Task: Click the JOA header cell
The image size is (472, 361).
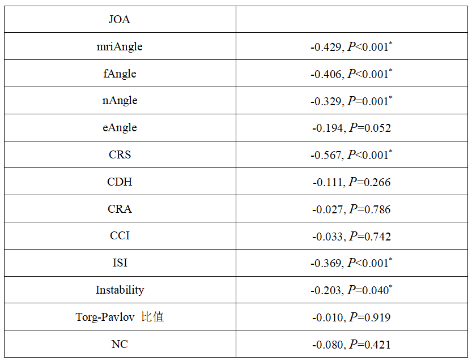Action: coord(120,20)
